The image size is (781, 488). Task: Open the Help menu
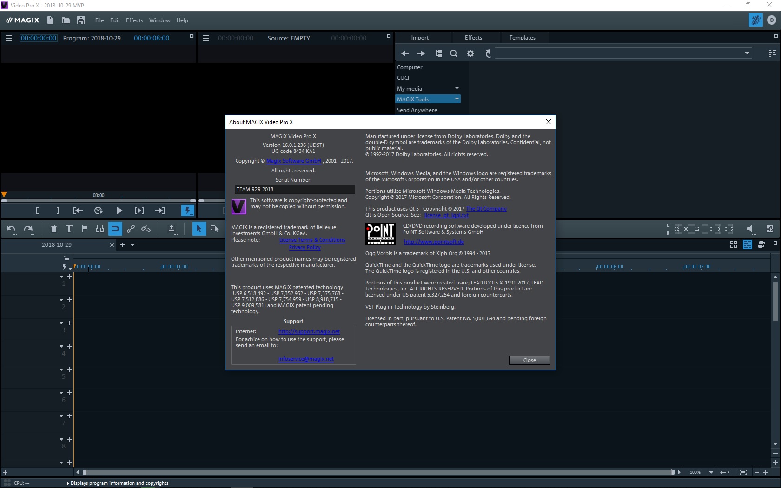(182, 20)
